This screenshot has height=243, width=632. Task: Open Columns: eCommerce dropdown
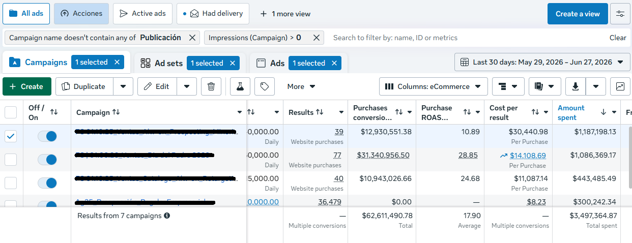click(434, 86)
